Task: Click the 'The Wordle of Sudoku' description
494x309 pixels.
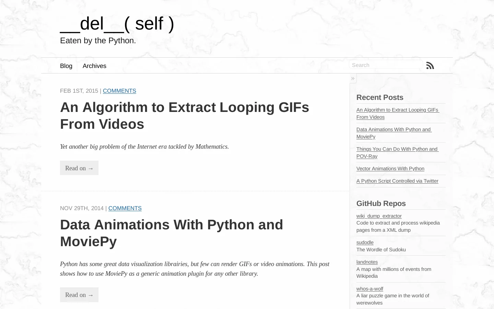Action: pyautogui.click(x=381, y=250)
